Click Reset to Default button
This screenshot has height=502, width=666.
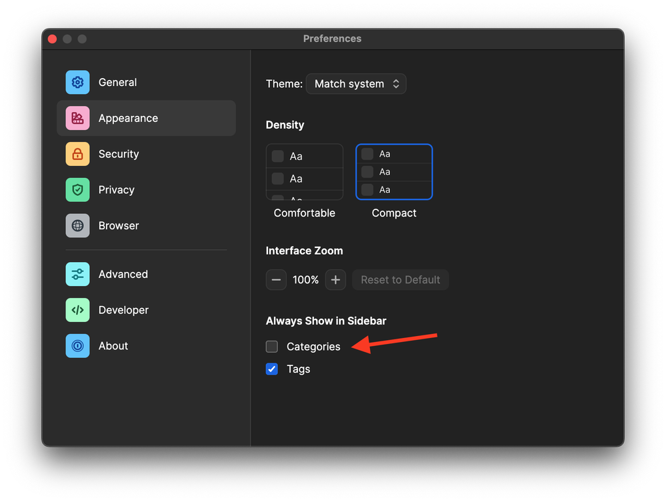pos(401,280)
